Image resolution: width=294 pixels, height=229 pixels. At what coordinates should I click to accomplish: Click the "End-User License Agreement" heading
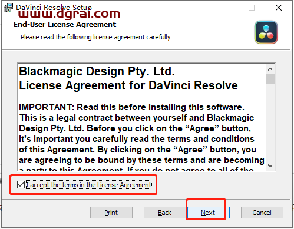65,25
